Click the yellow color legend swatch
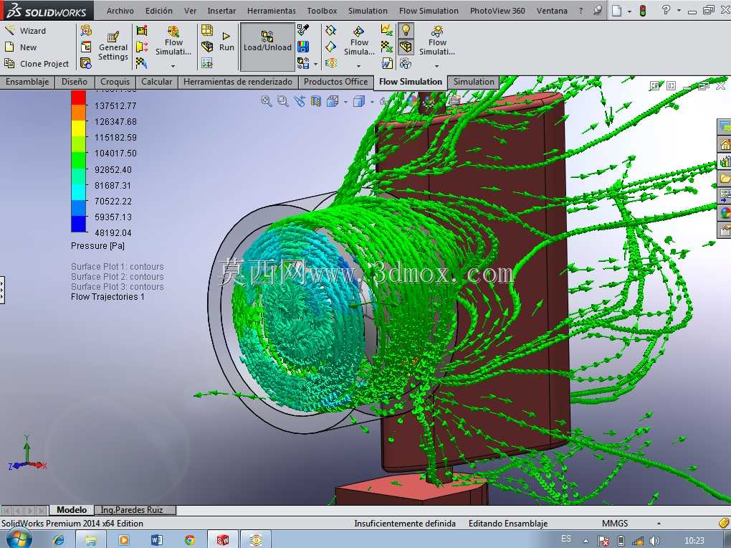Screen dimensions: 731x548 78,128
